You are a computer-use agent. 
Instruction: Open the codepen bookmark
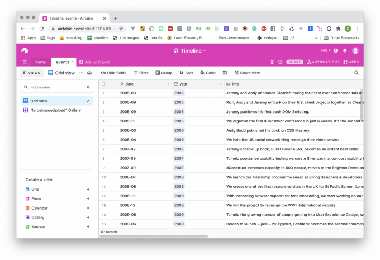point(268,38)
